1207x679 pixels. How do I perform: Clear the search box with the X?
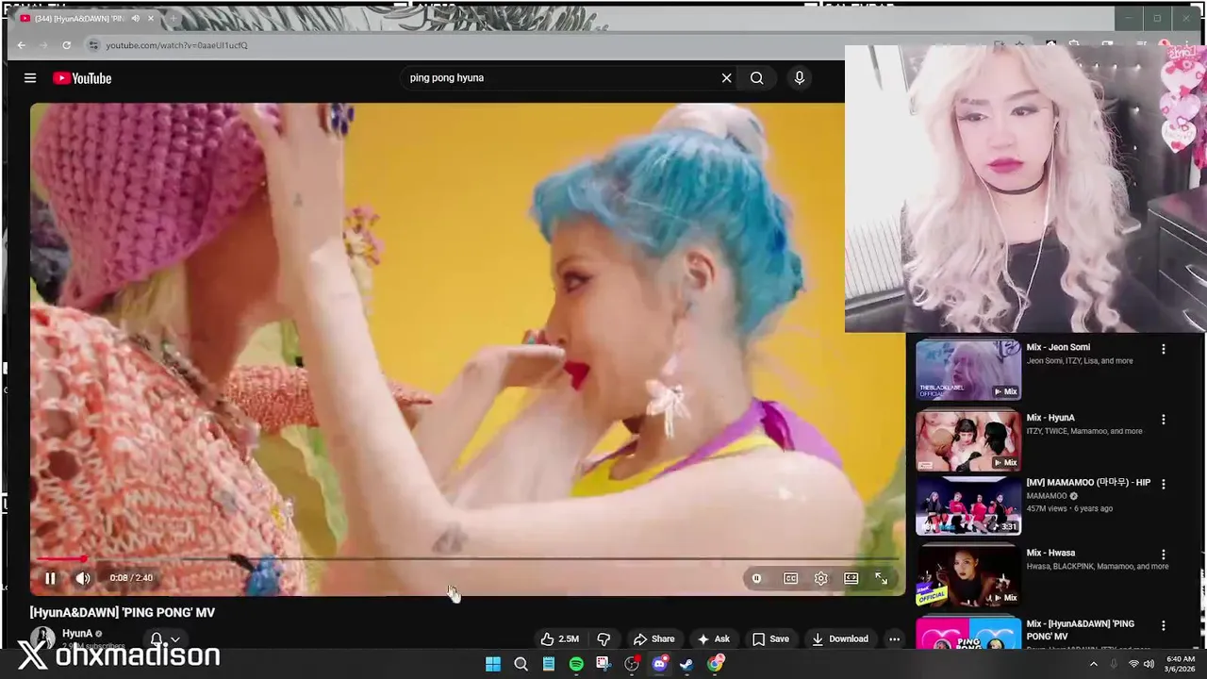click(726, 78)
